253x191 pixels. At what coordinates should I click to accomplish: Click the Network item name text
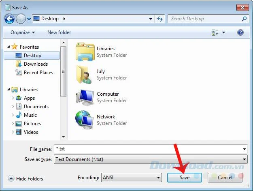coord(106,117)
